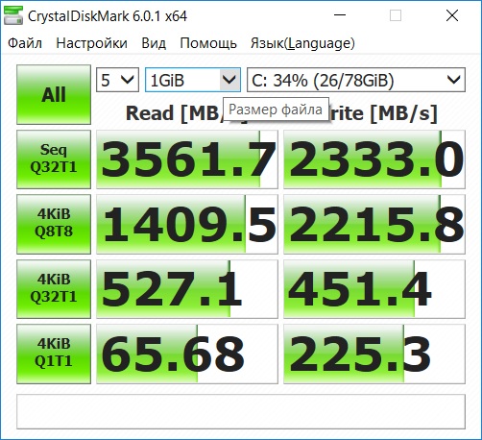Minimize the CrystalDiskMark window
The image size is (482, 440).
pyautogui.click(x=340, y=15)
